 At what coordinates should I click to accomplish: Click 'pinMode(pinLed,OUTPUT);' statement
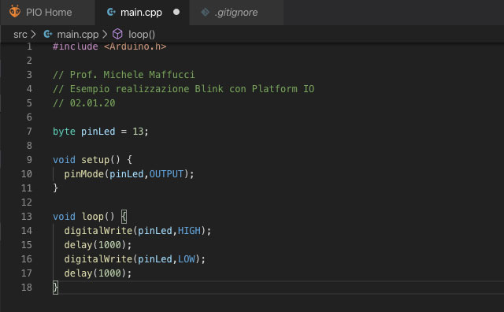tap(129, 174)
